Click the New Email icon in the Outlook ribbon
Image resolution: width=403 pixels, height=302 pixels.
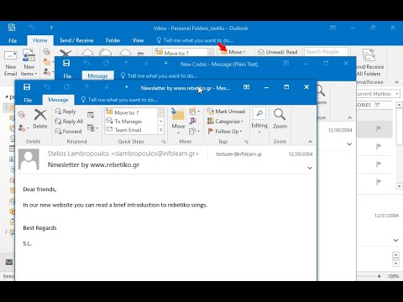(x=11, y=63)
